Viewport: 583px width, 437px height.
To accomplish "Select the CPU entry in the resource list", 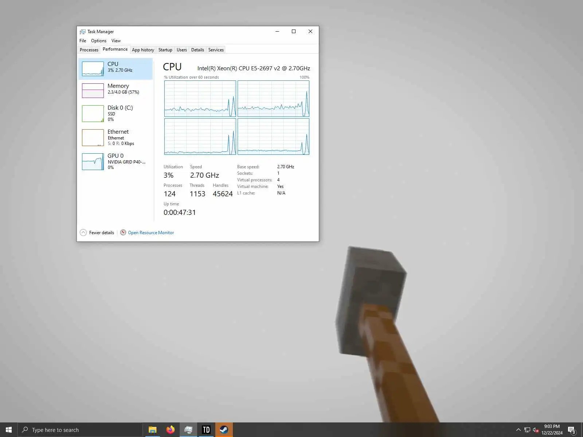I will point(116,68).
